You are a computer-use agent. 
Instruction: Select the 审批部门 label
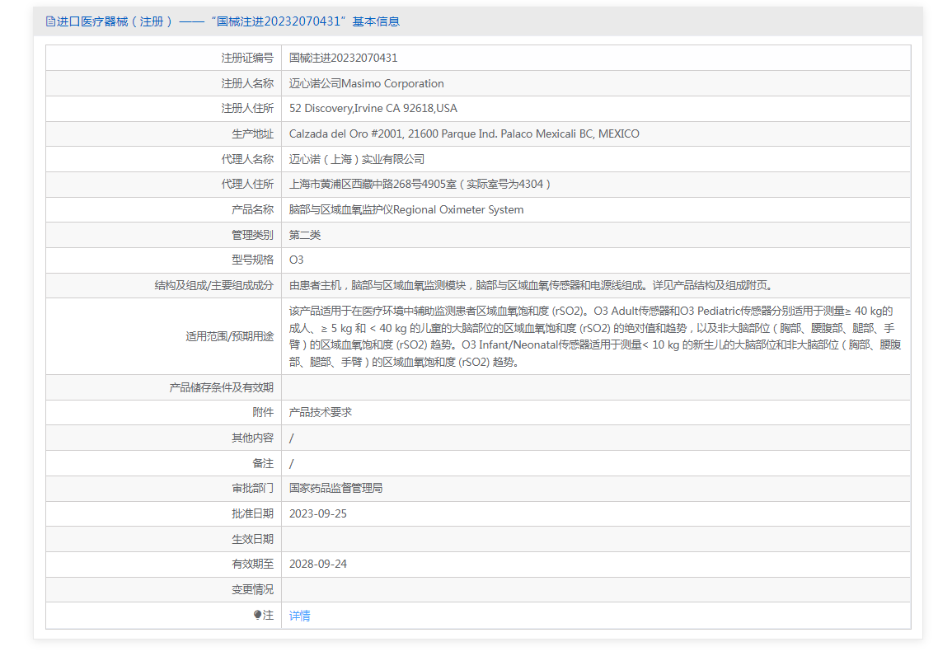click(x=252, y=489)
